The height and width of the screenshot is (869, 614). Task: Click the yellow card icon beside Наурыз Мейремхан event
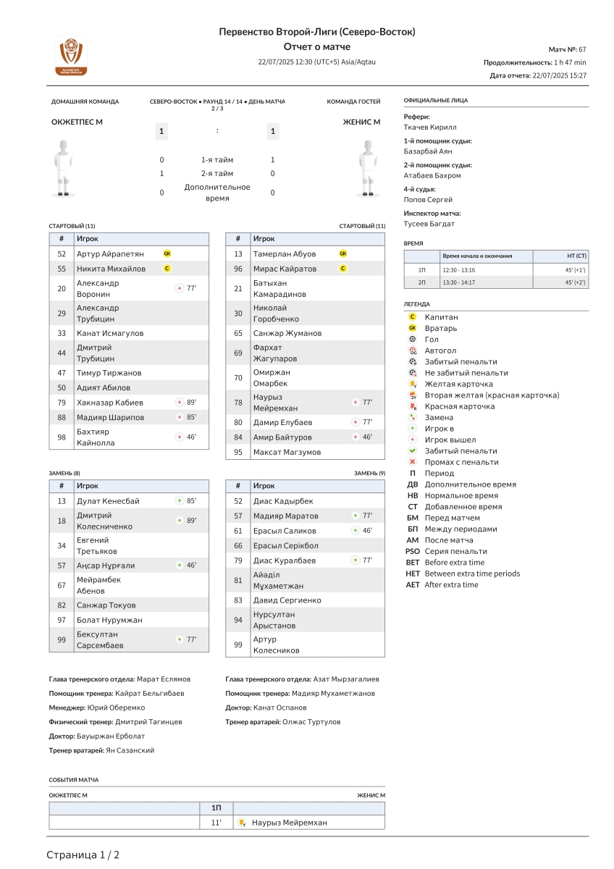pyautogui.click(x=242, y=823)
